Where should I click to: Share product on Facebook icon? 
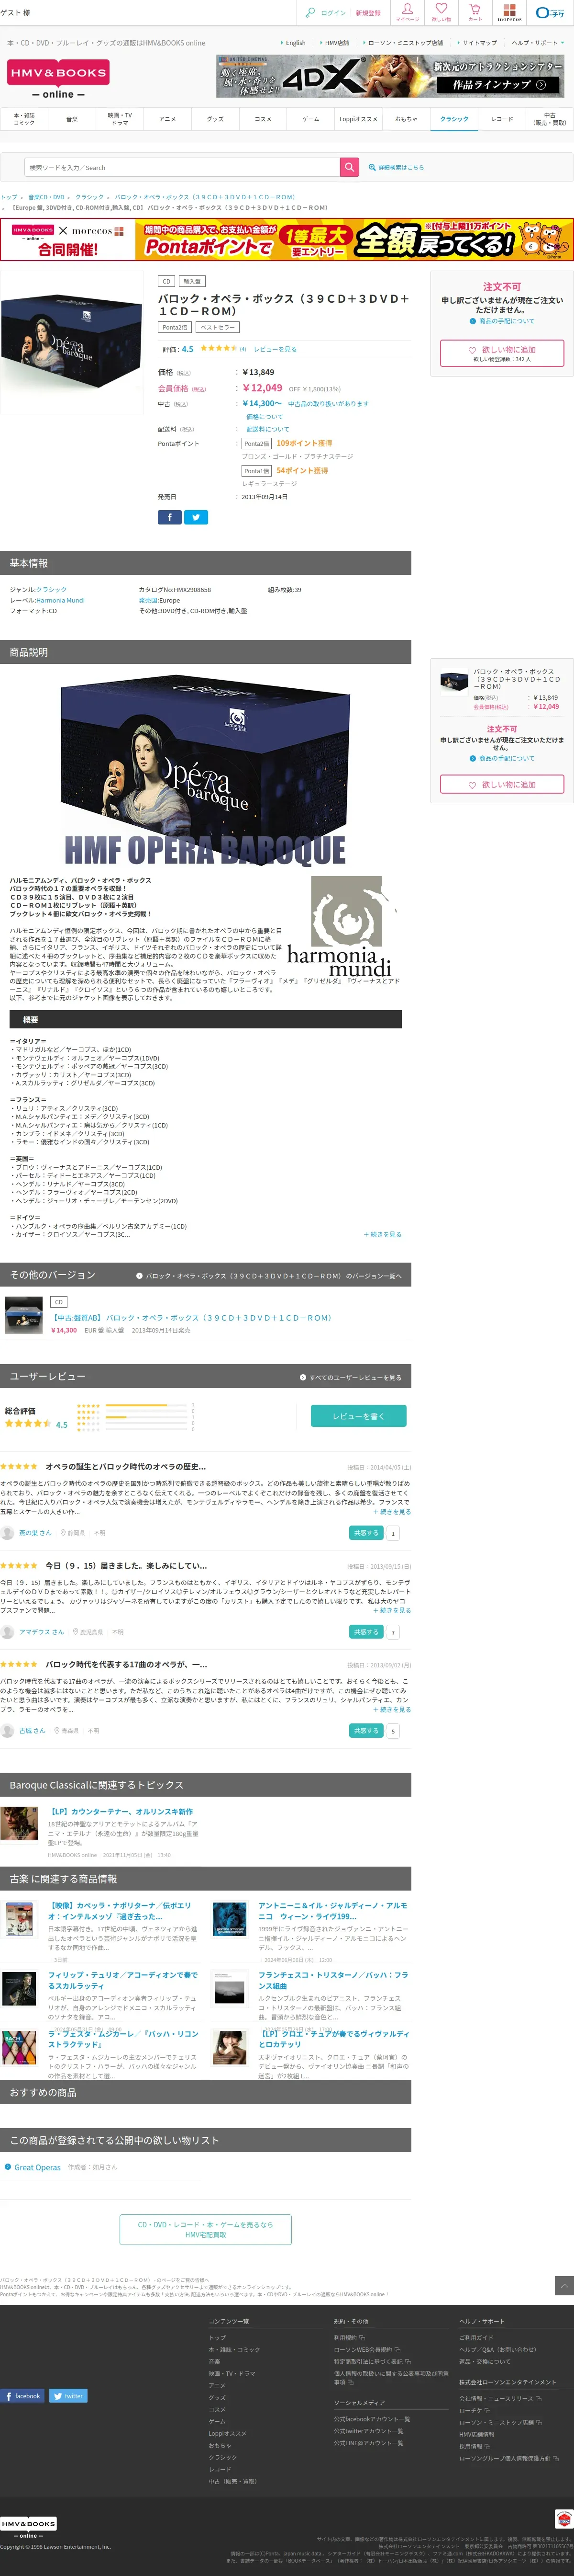(170, 517)
